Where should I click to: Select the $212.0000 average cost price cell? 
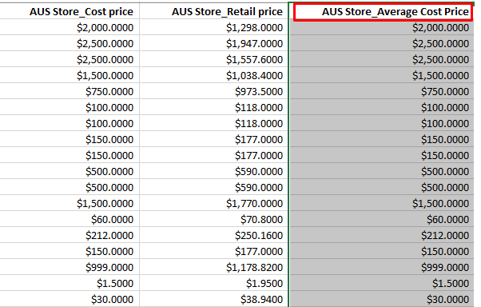click(x=381, y=235)
